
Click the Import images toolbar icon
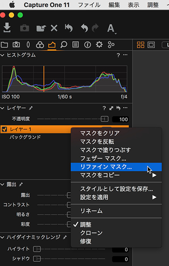click(7, 28)
